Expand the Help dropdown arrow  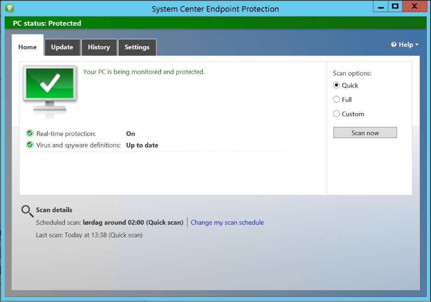(417, 45)
